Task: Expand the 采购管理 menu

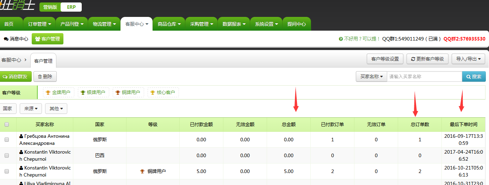Action: click(x=202, y=24)
